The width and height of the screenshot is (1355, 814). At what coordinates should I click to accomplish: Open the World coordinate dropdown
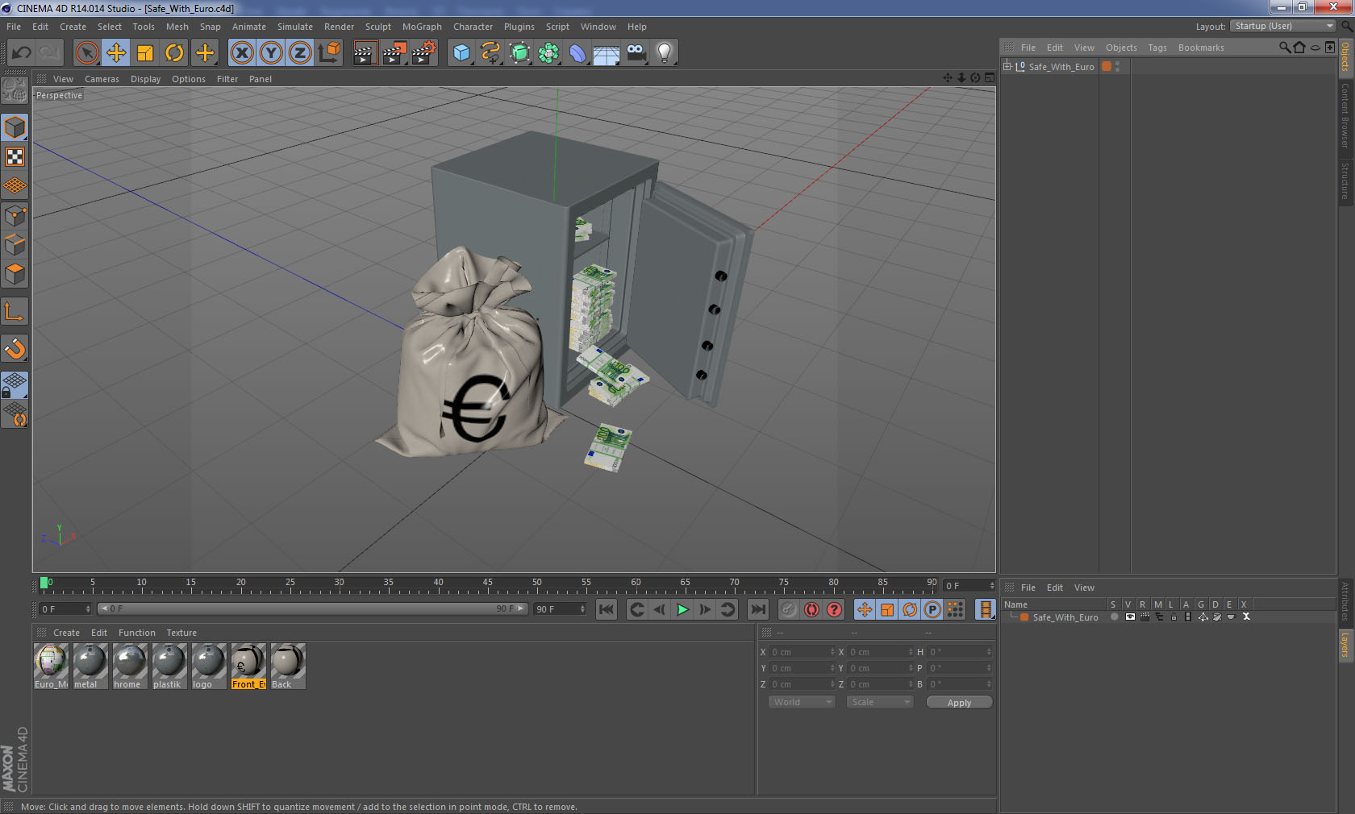802,702
